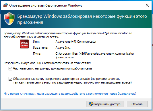Click the "Частные сети, например, домашняя" label
The width and height of the screenshot is (153, 111).
(53, 68)
